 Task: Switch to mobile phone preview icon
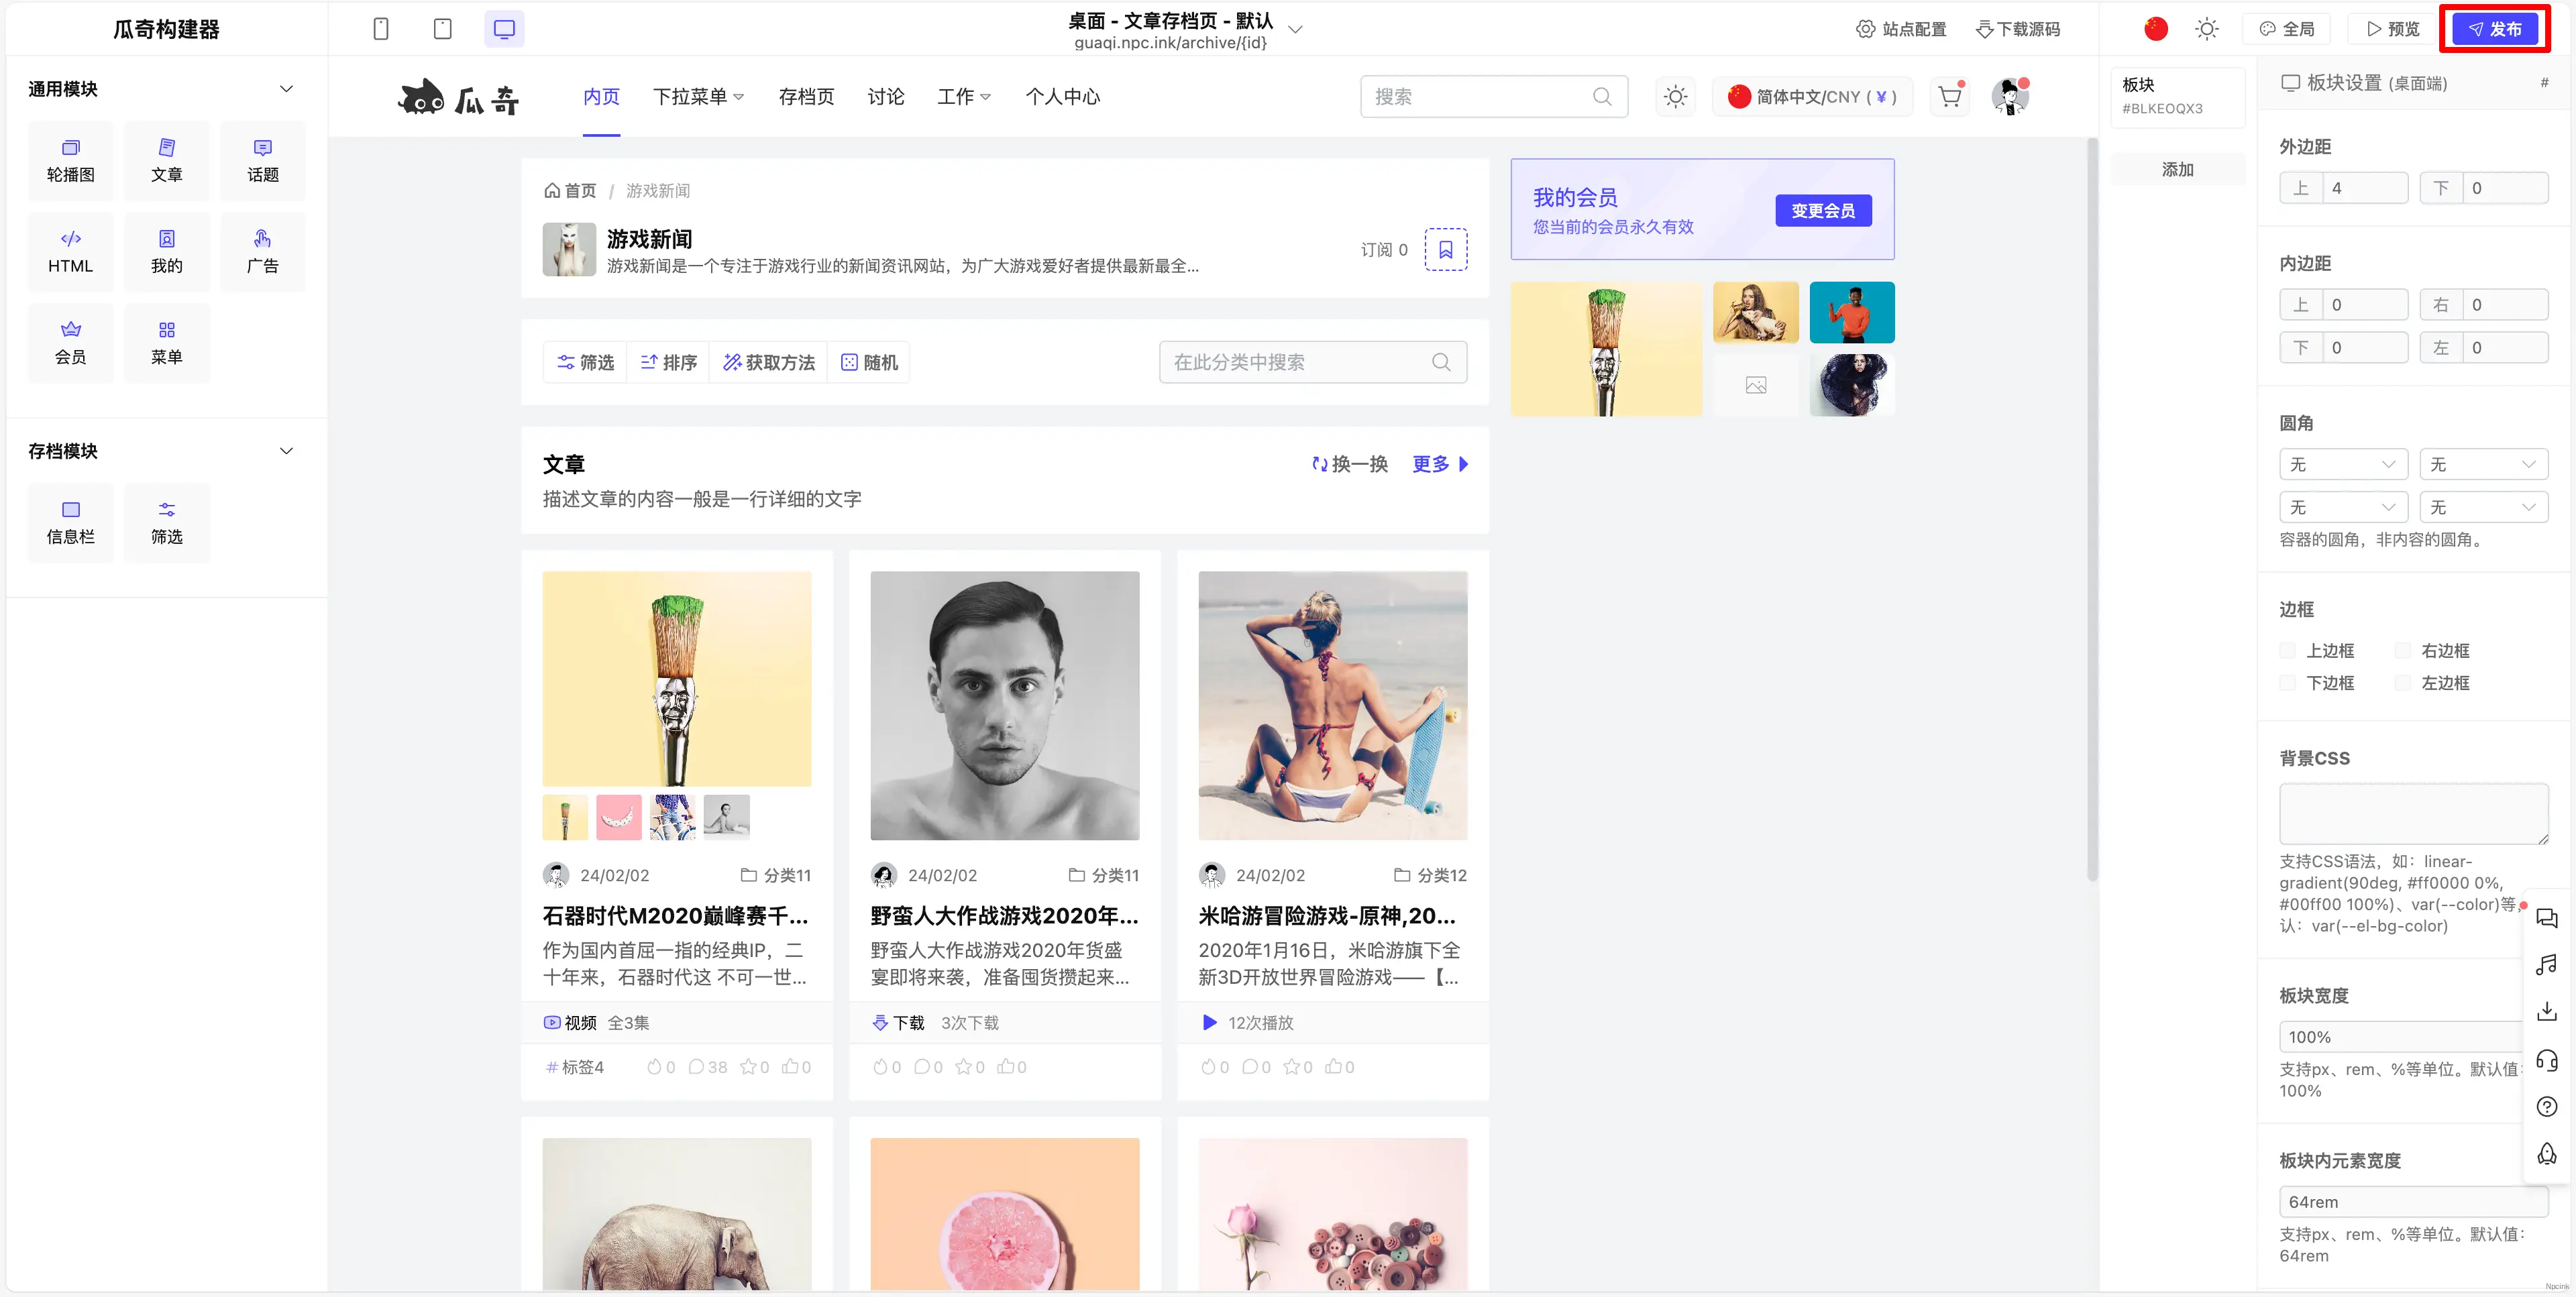tap(380, 29)
